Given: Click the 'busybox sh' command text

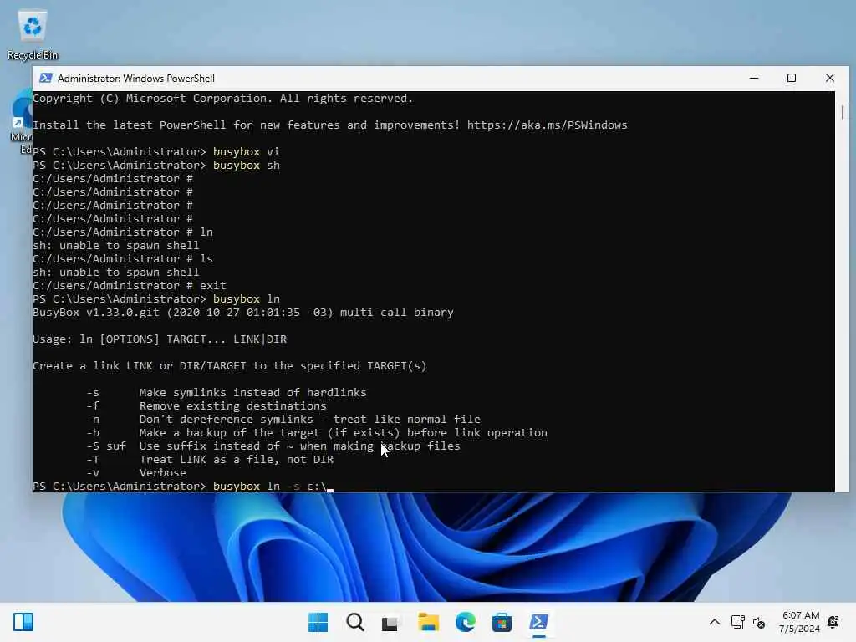Looking at the screenshot, I should tap(247, 165).
